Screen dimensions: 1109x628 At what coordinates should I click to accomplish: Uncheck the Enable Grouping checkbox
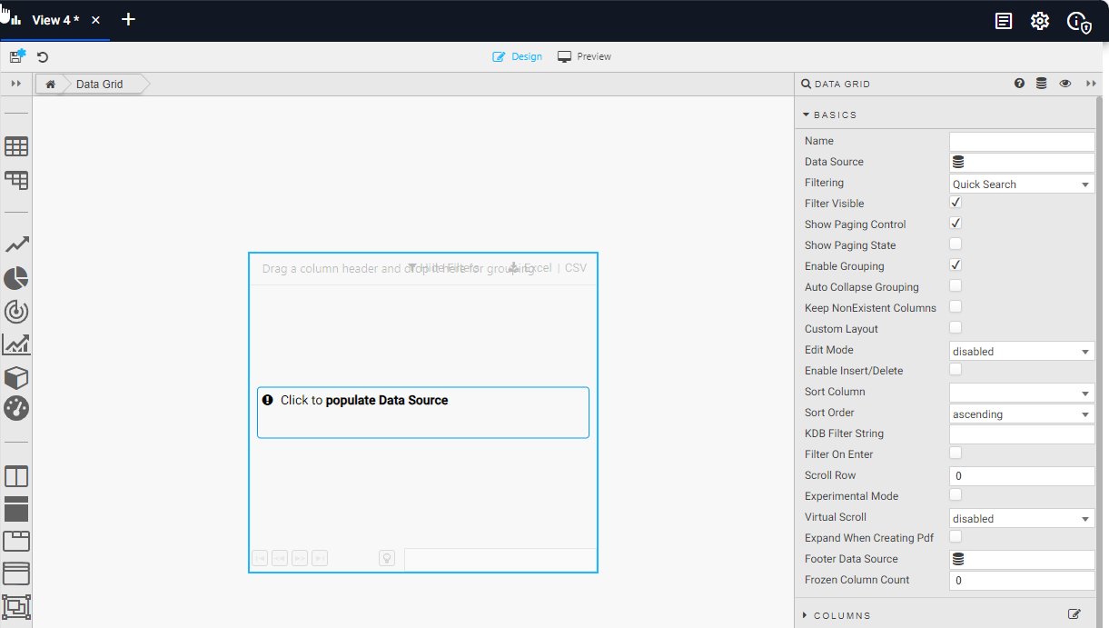956,265
